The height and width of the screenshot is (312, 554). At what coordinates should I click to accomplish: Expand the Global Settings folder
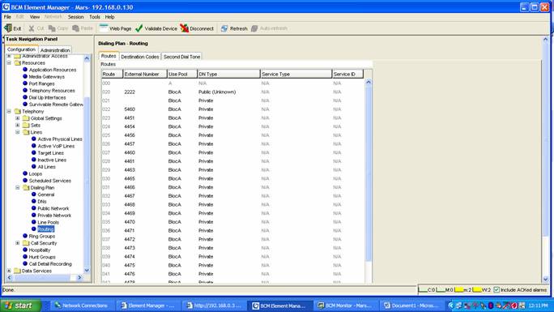click(x=18, y=118)
